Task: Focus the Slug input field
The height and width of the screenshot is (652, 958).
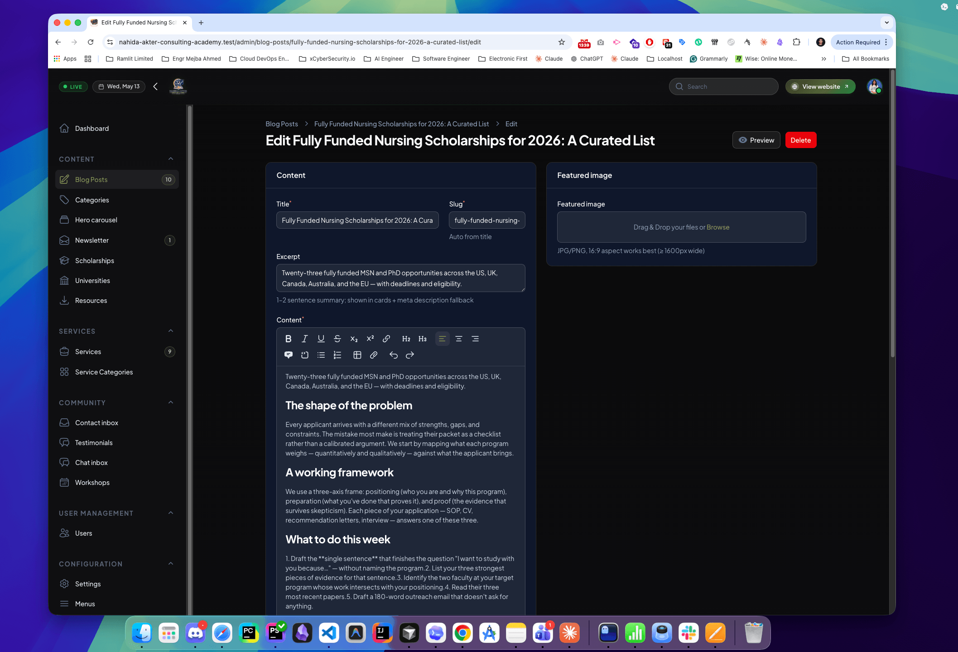Action: tap(487, 221)
